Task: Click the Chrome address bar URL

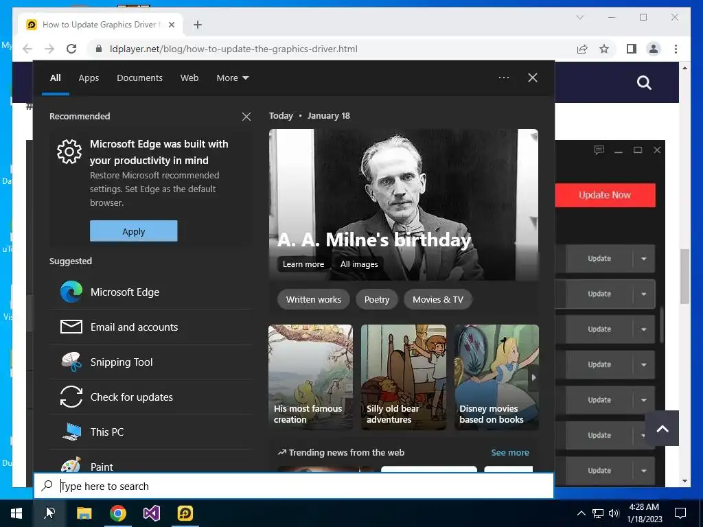Action: (233, 49)
